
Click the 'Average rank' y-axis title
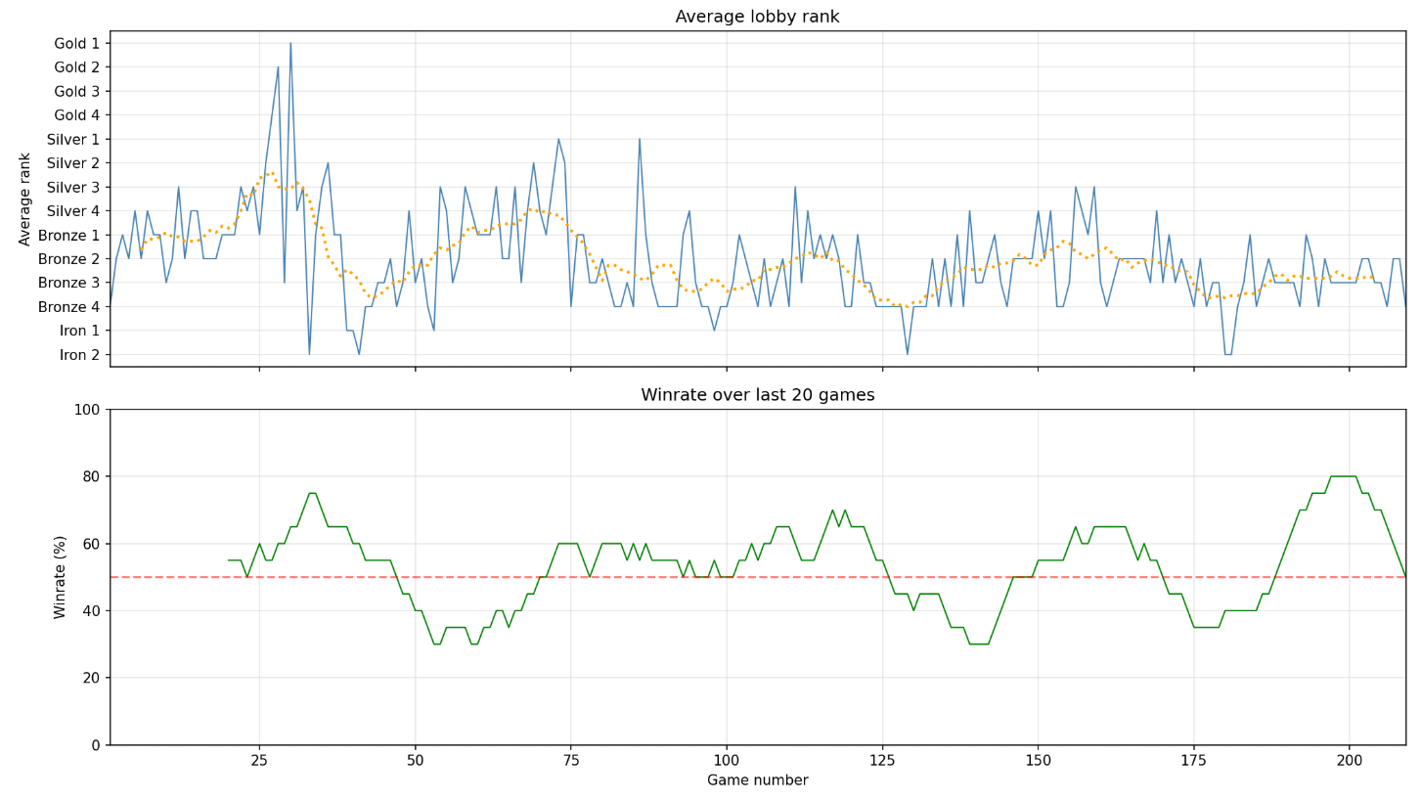[x=25, y=199]
